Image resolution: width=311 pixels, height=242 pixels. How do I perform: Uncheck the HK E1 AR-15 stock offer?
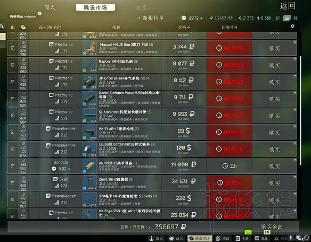point(12,132)
